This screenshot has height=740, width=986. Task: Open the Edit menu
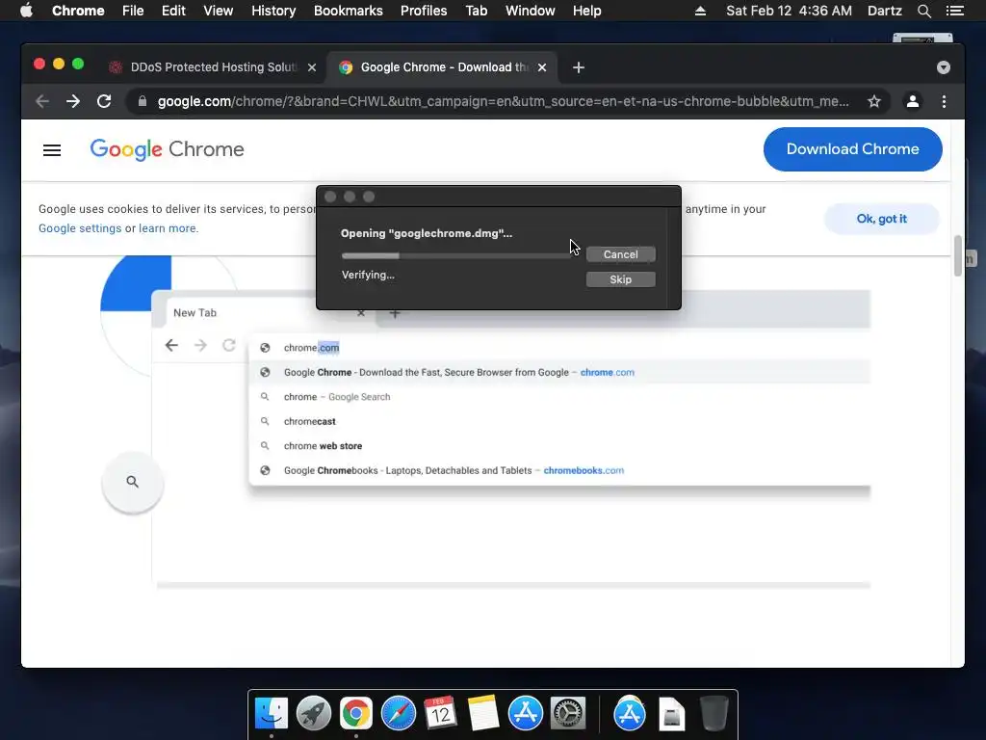coord(173,11)
